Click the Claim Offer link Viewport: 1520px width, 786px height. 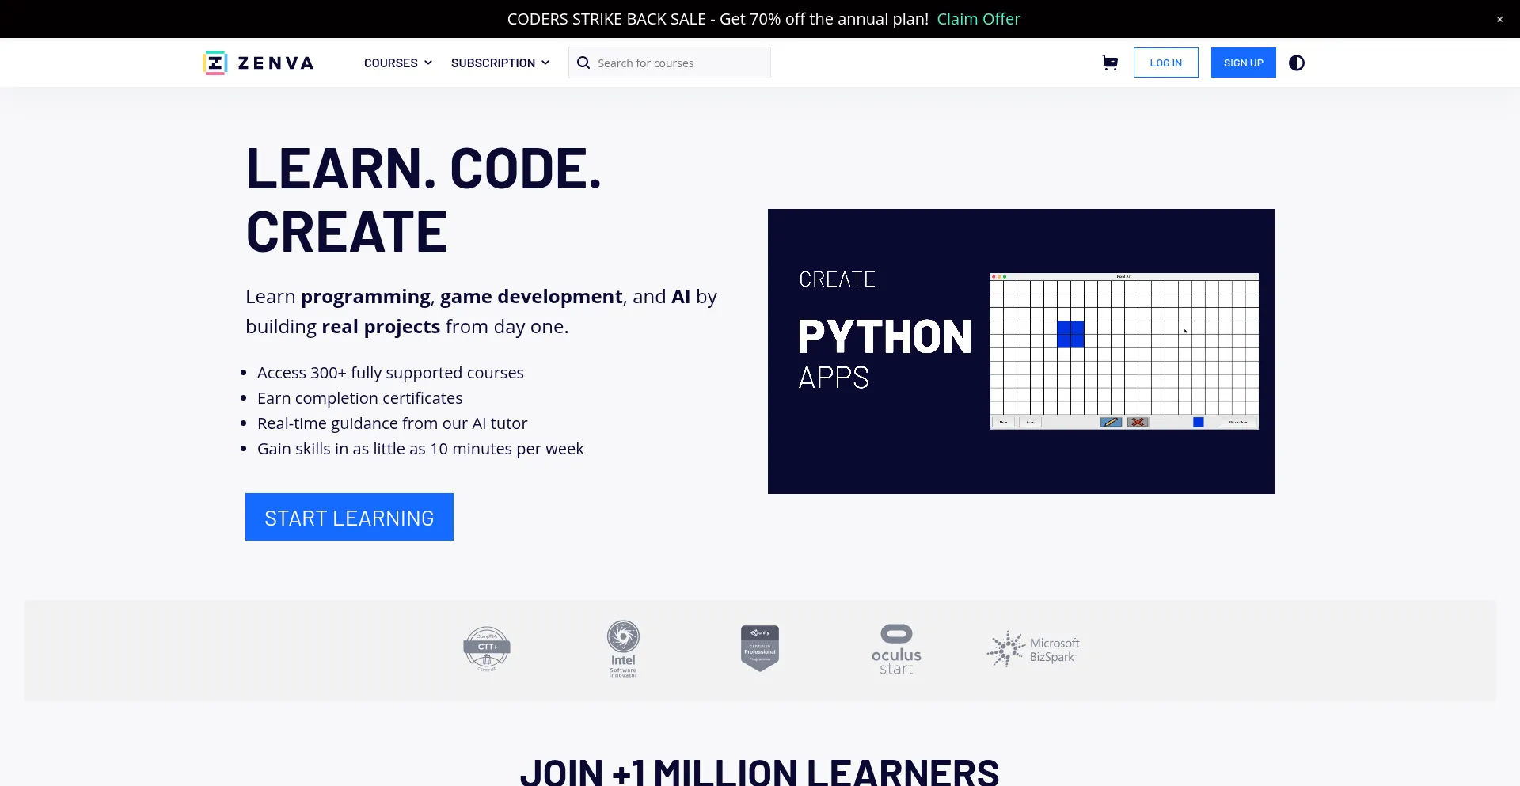click(x=978, y=19)
